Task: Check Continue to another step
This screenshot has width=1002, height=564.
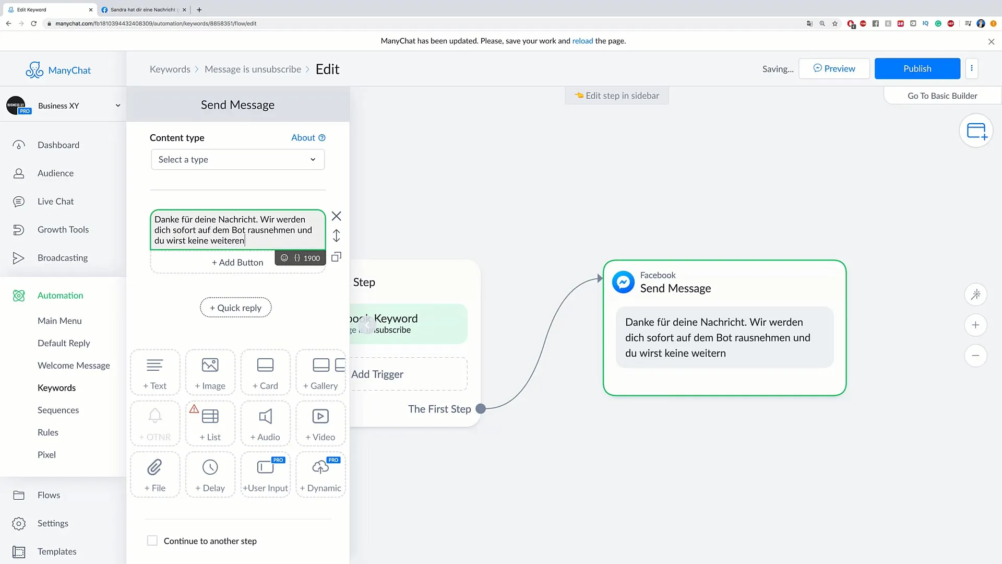Action: 152,540
